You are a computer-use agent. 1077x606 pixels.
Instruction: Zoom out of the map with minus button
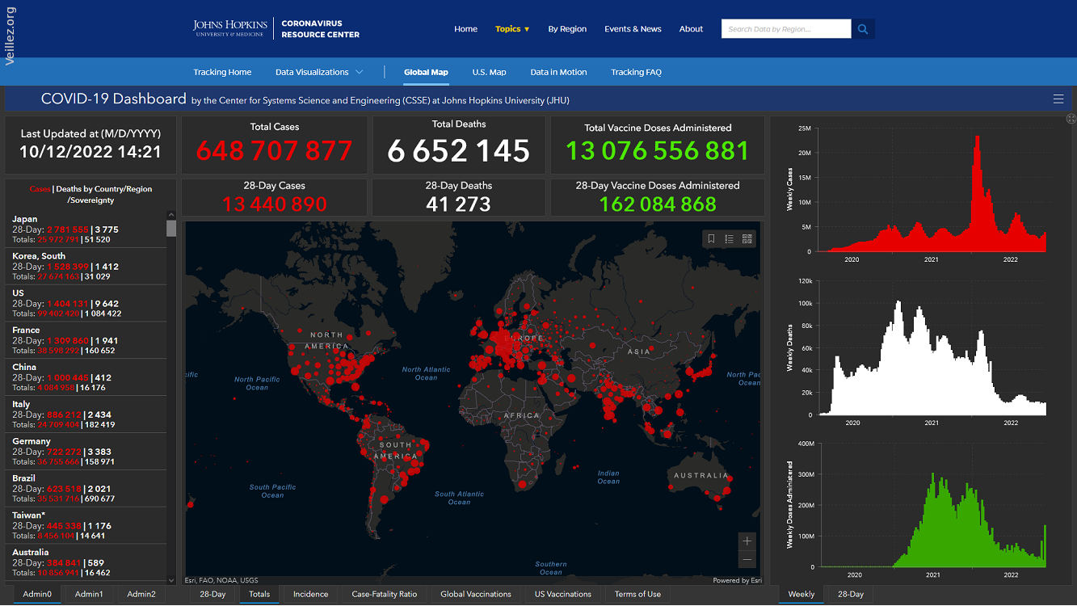click(x=747, y=560)
